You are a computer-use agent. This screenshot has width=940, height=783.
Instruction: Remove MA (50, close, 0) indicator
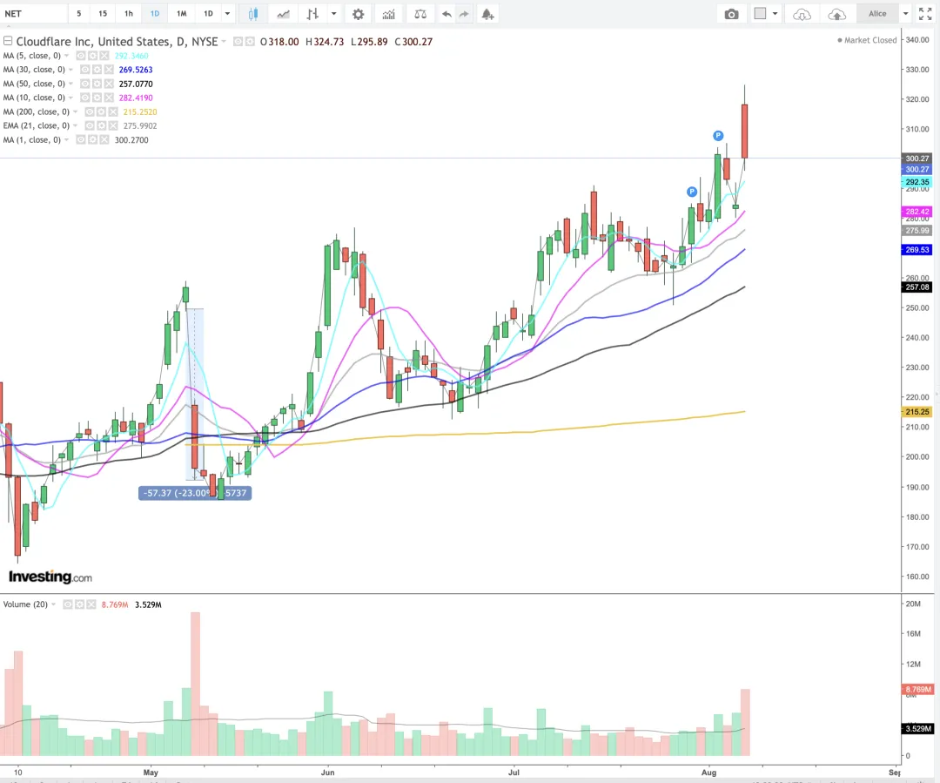tap(109, 84)
